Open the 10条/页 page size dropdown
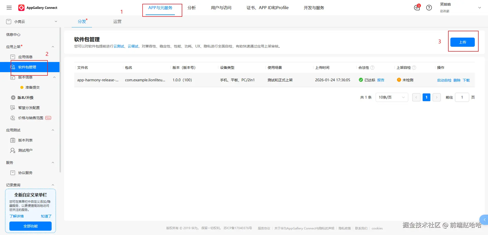488x235 pixels. (392, 97)
